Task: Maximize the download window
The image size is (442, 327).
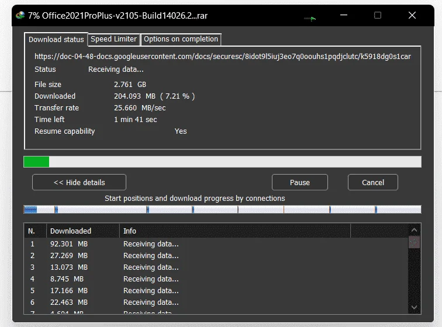Action: (x=378, y=15)
